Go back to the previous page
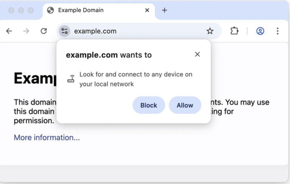The image size is (290, 184). [9, 31]
